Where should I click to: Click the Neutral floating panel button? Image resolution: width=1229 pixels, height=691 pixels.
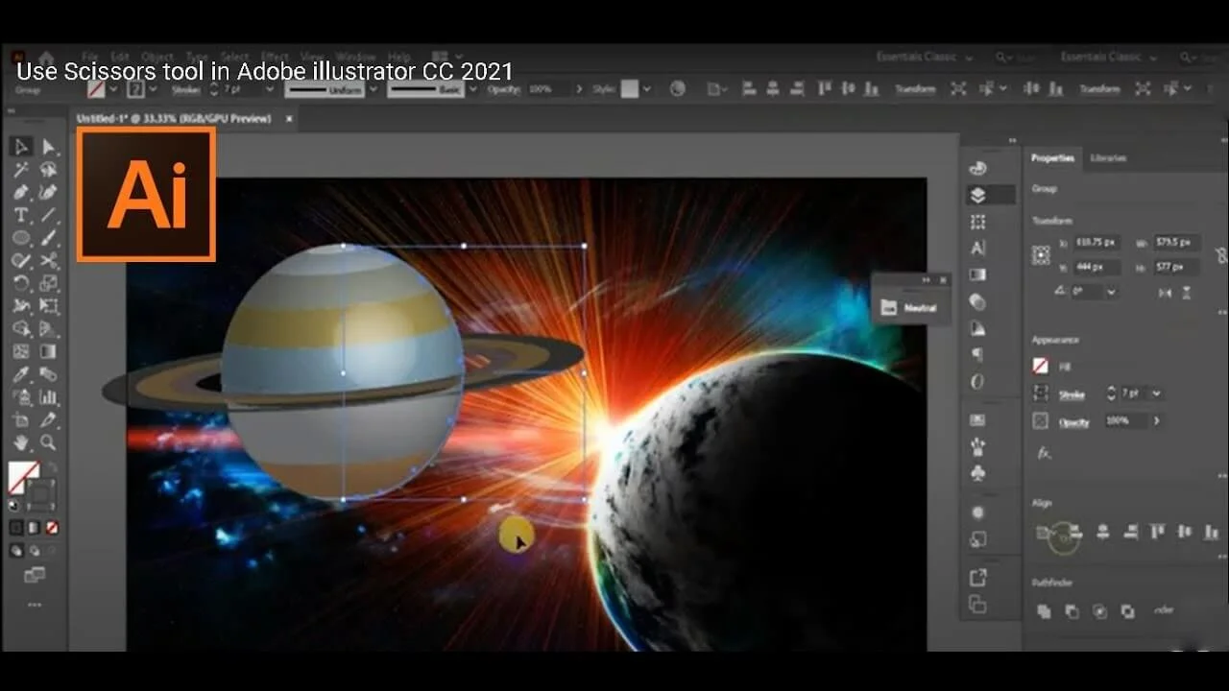click(909, 308)
